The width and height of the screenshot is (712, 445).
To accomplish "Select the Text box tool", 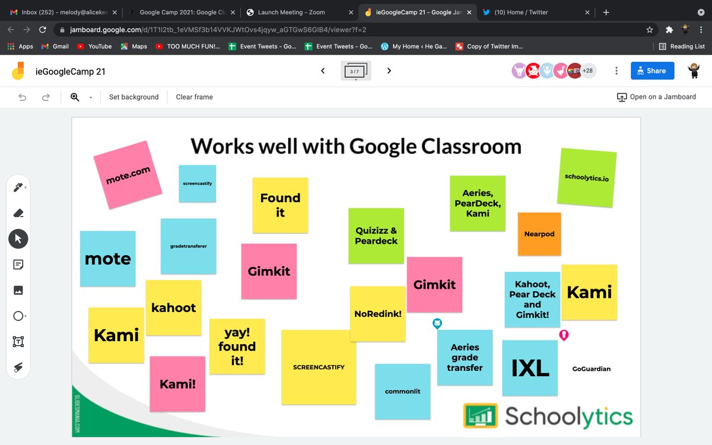I will [18, 342].
